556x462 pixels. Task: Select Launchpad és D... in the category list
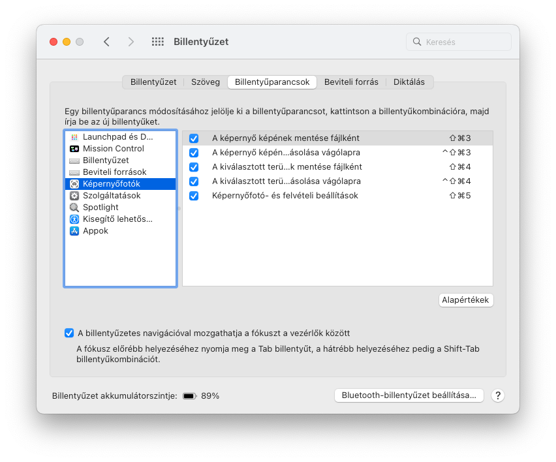(120, 137)
